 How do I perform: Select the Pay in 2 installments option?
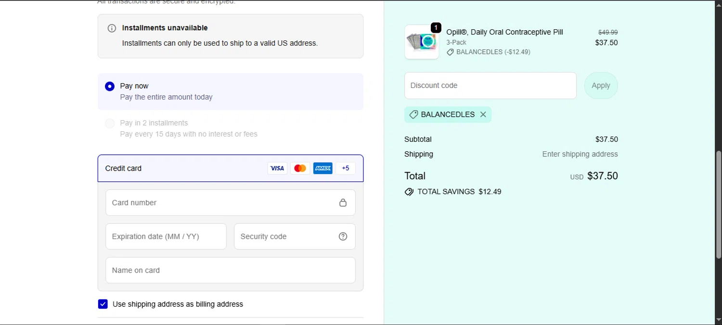coord(110,124)
